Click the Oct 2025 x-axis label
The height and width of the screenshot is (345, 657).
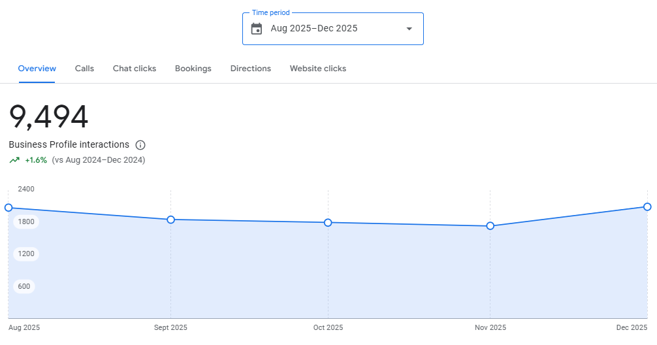[328, 327]
